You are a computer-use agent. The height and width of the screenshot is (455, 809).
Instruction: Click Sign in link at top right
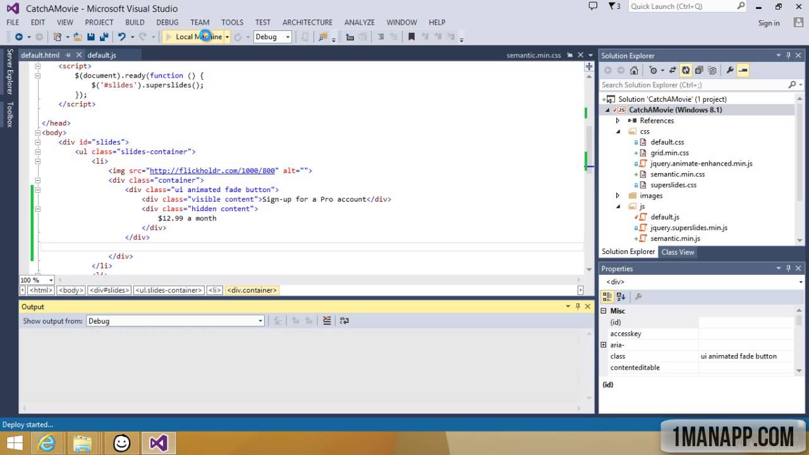pyautogui.click(x=769, y=23)
